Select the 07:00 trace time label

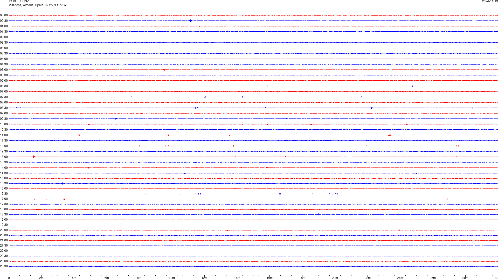click(x=4, y=92)
